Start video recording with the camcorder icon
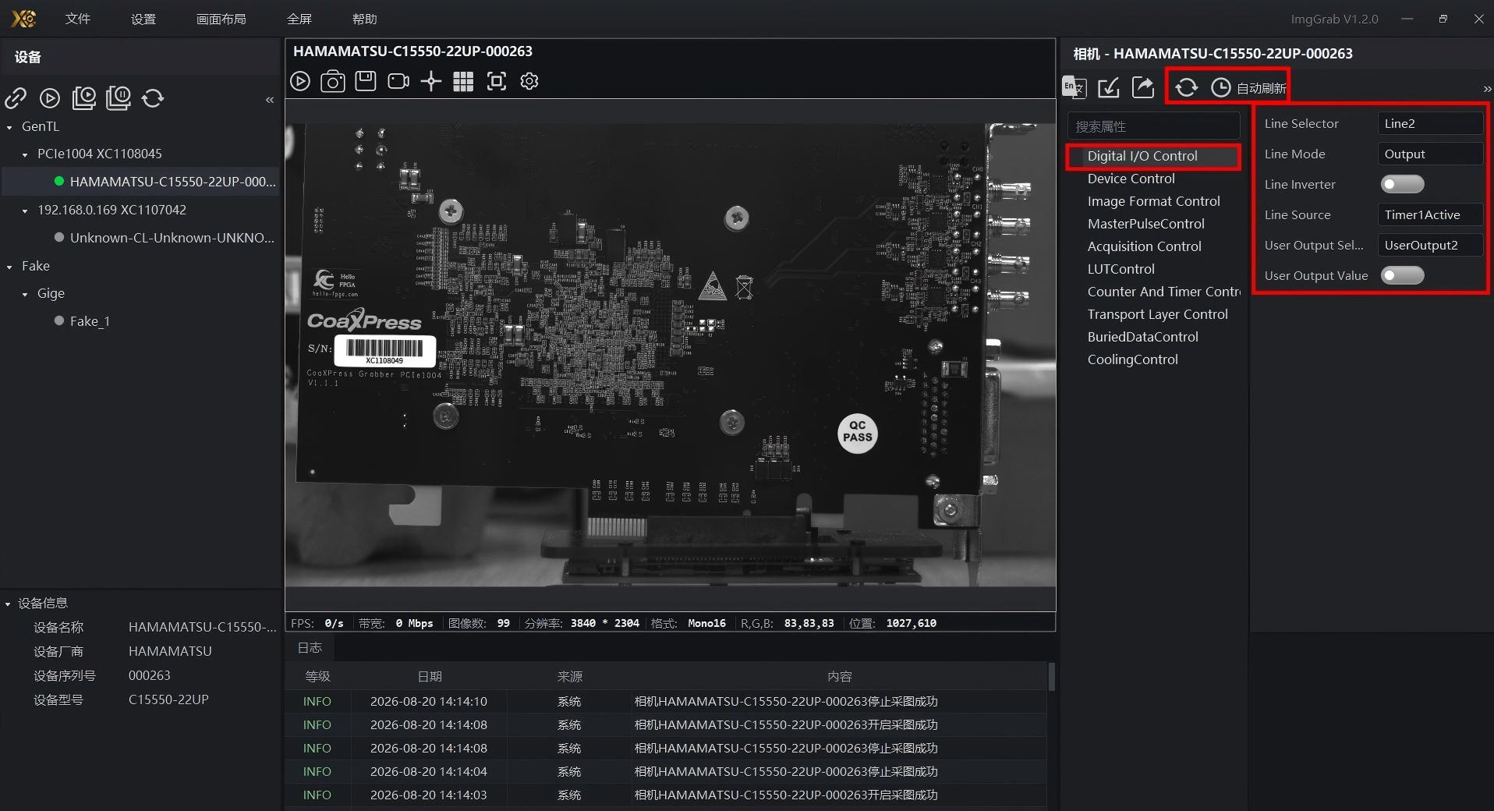This screenshot has height=811, width=1494. click(x=398, y=81)
